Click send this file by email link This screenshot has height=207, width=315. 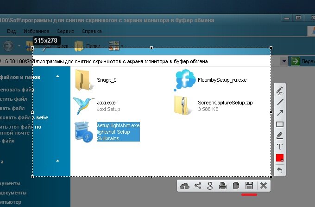click(20, 130)
